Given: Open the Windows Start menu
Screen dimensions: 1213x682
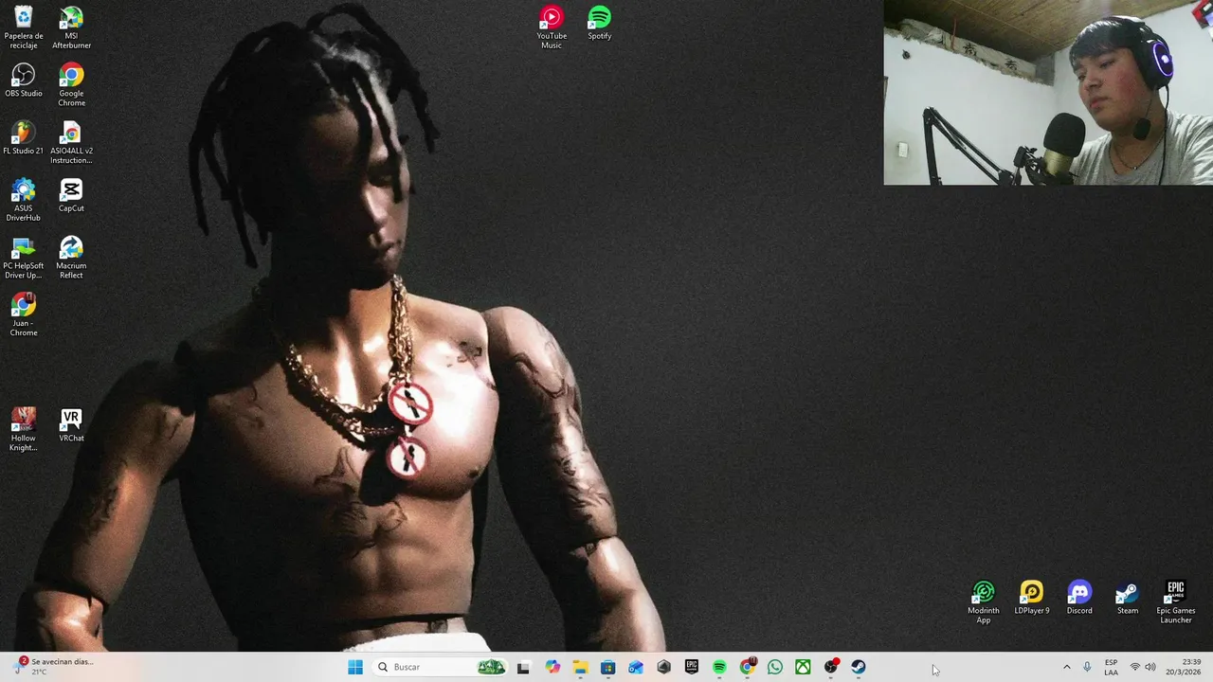Looking at the screenshot, I should [355, 667].
